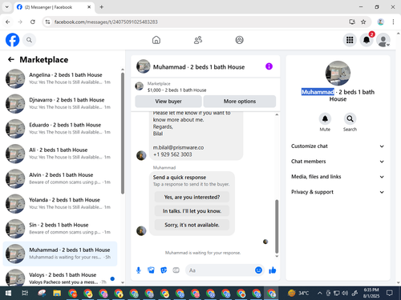Screen dimensions: 401x300
Task: Open the Alvin conversation
Action: (60, 178)
